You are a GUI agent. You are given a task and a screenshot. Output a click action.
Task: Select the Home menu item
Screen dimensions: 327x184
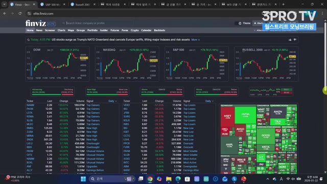(30, 30)
